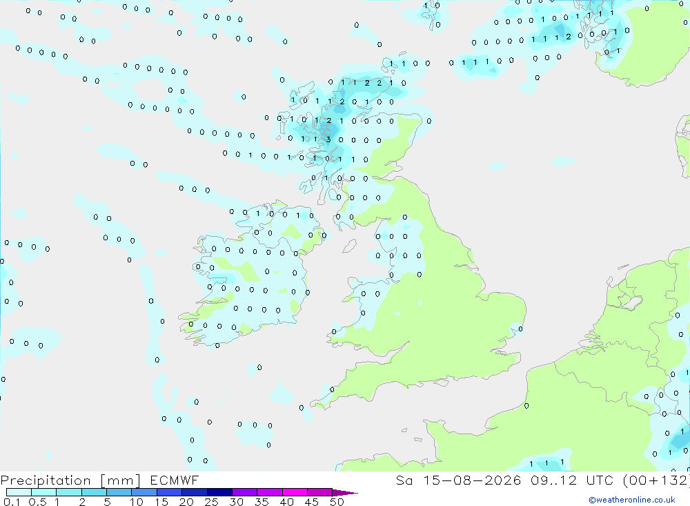Choose the 40–45 mm magenta legend swatch

click(295, 492)
